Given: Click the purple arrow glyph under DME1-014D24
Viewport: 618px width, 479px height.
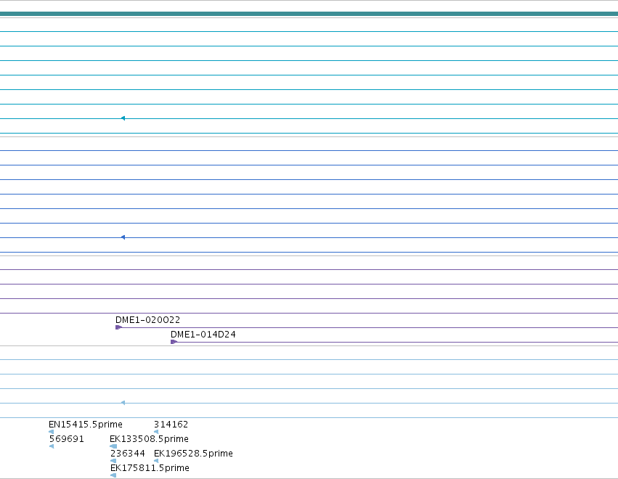Looking at the screenshot, I should click(x=174, y=342).
